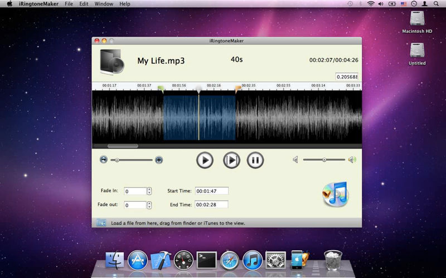The image size is (446, 278).
Task: Open the Trash in the Dock
Action: click(x=333, y=260)
